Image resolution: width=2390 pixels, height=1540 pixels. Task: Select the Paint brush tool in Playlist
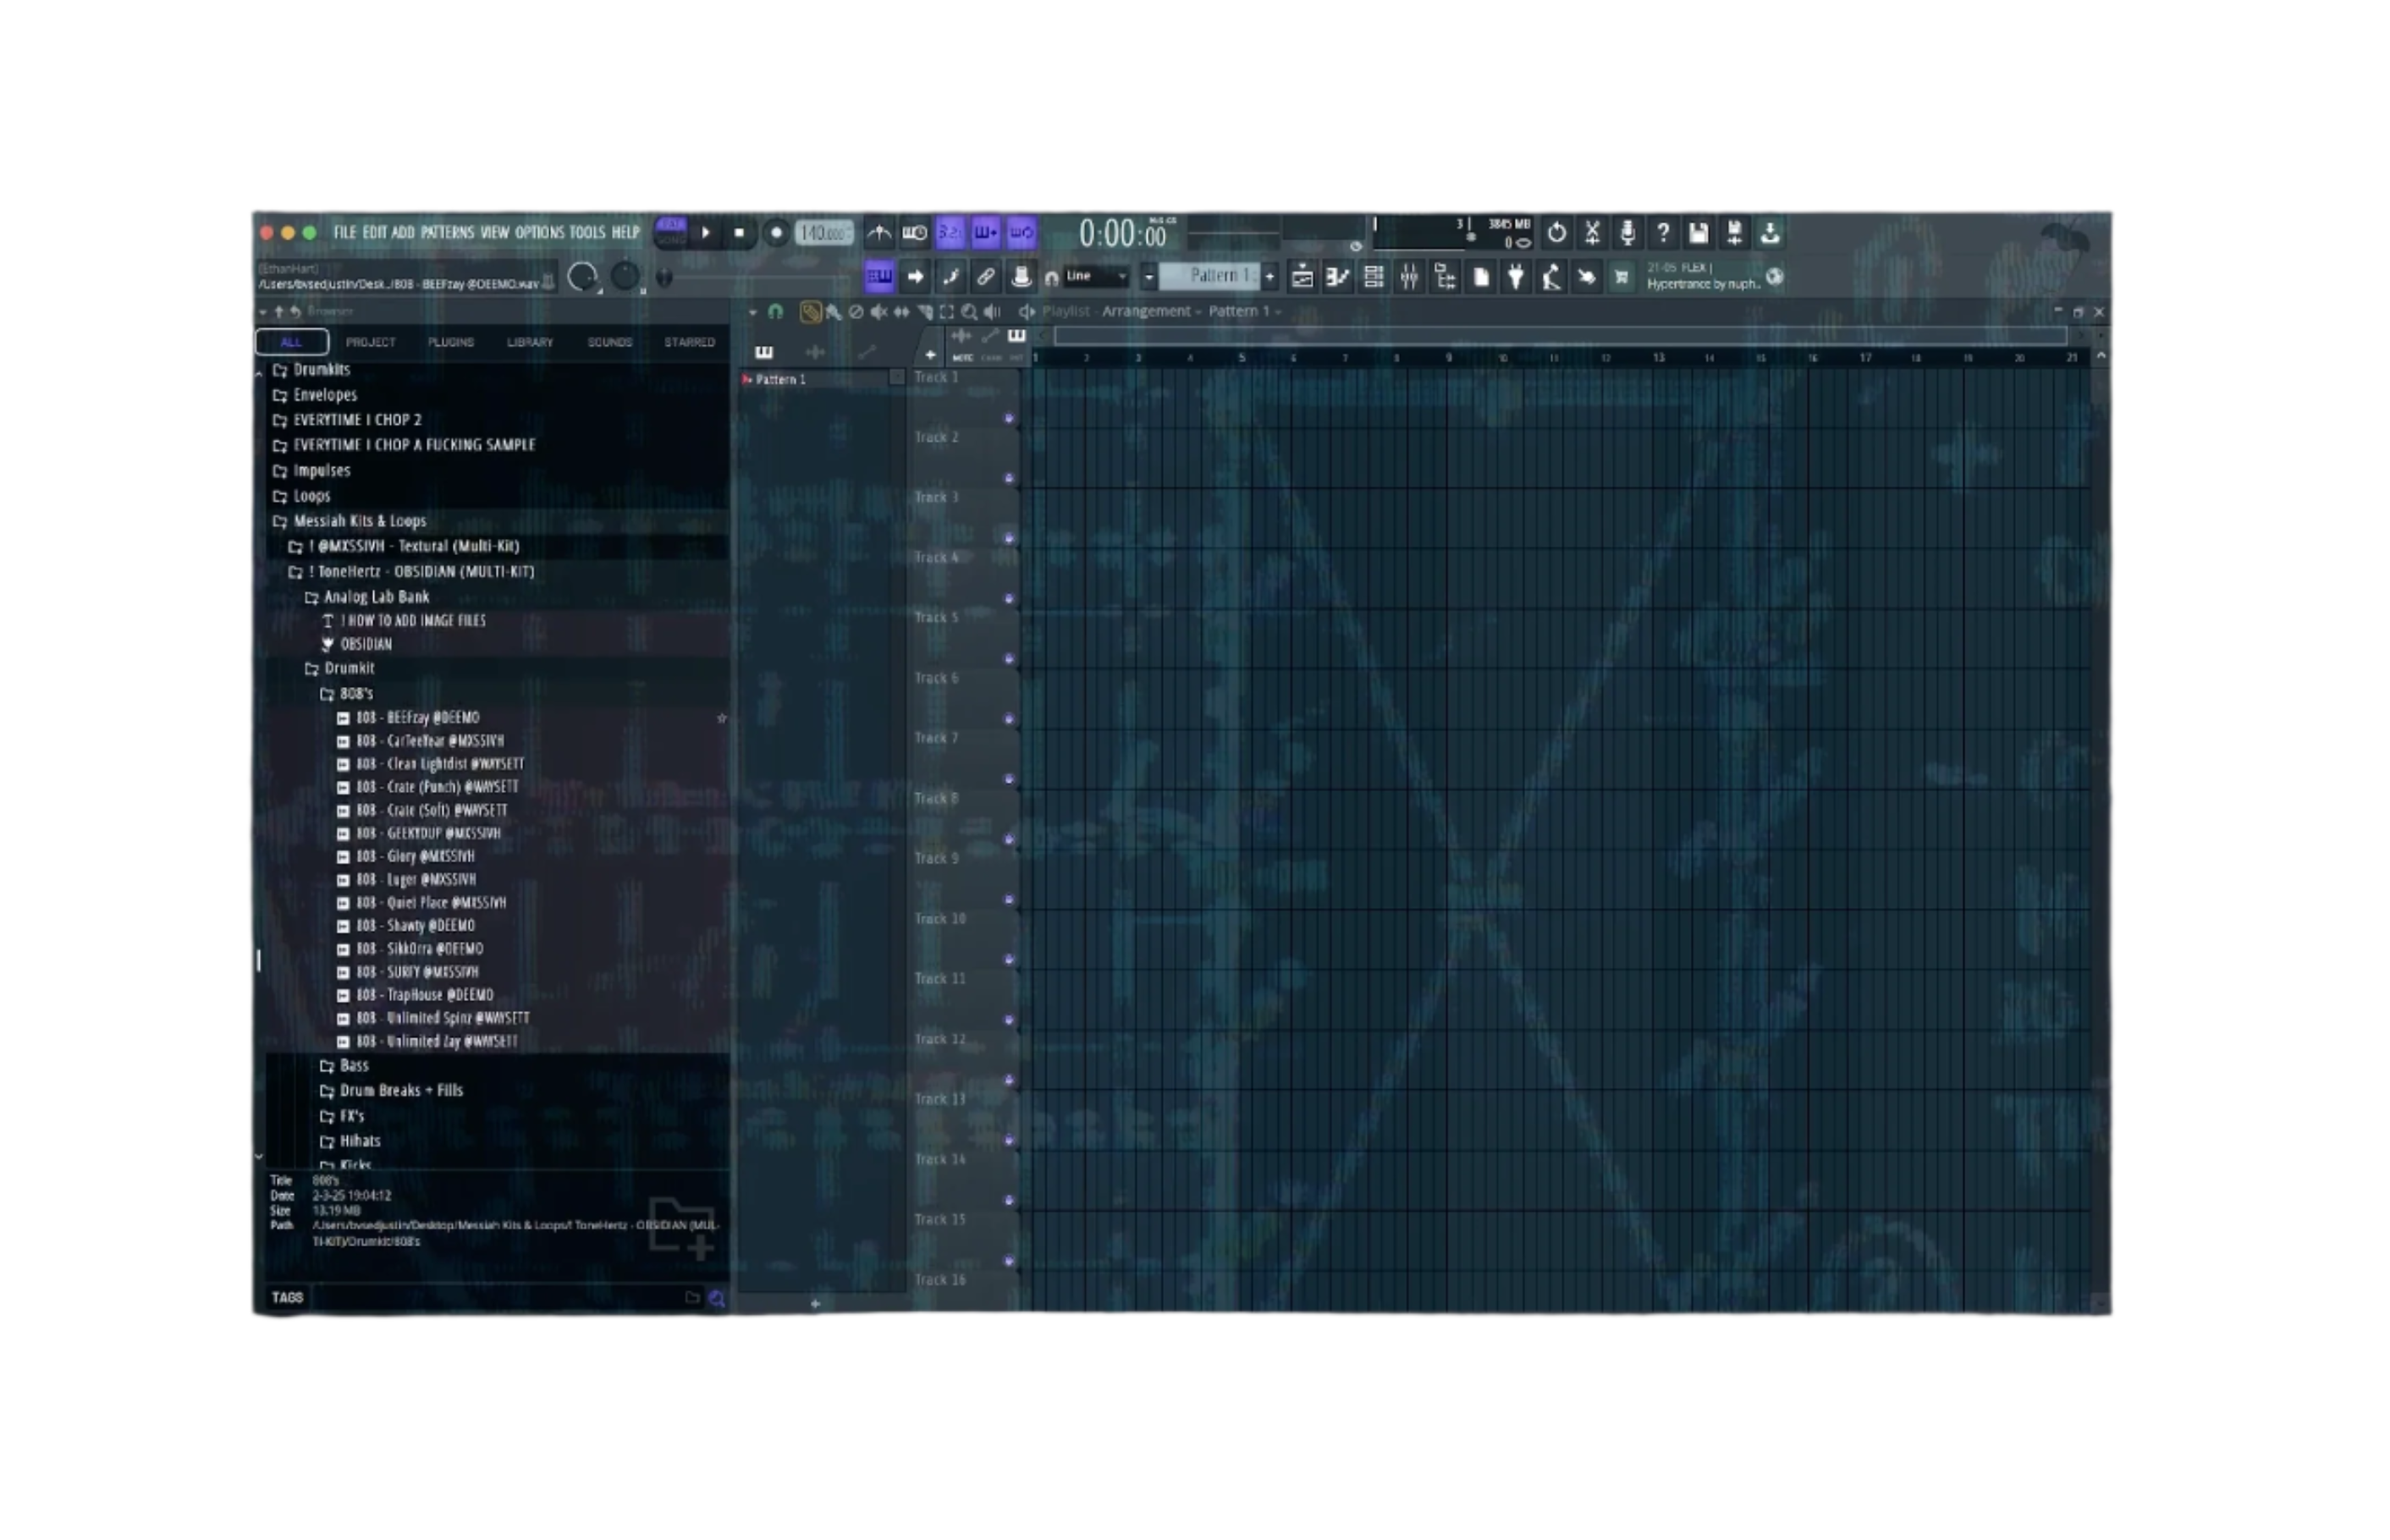(833, 312)
